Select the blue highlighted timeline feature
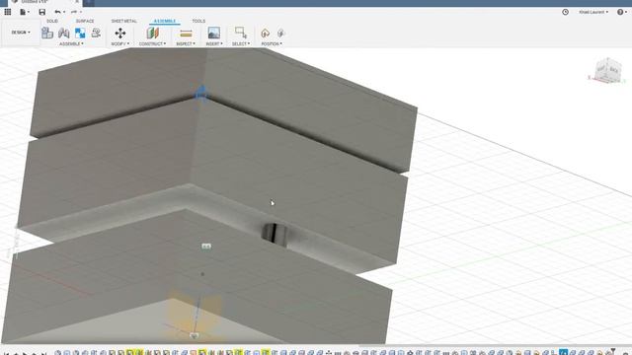Screen dimensions: 632x355 coord(563,352)
